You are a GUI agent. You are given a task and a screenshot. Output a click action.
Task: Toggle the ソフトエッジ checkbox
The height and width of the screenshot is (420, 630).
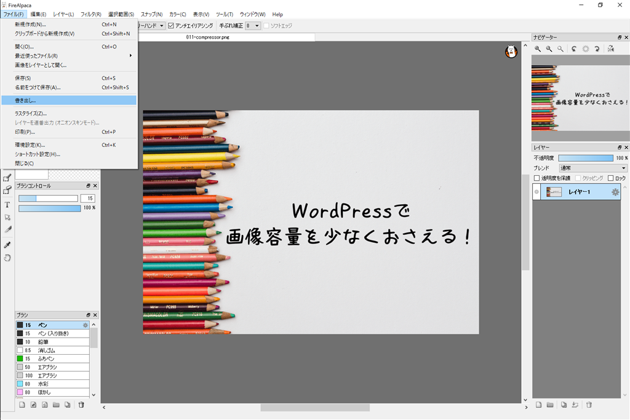pyautogui.click(x=266, y=26)
